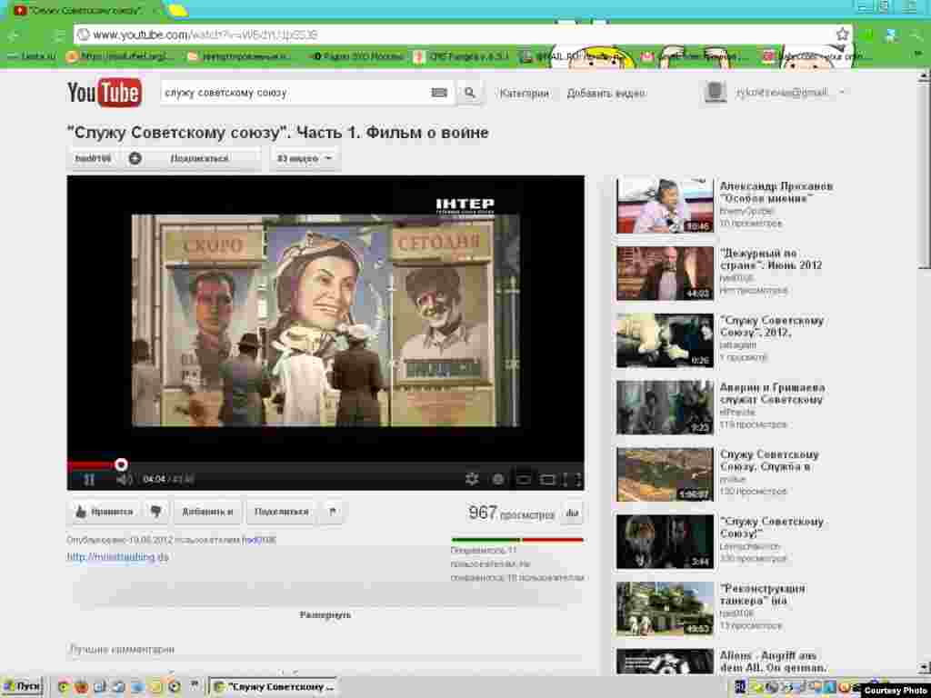This screenshot has width=931, height=698.
Task: Like the video with Нравится button
Action: tap(104, 512)
